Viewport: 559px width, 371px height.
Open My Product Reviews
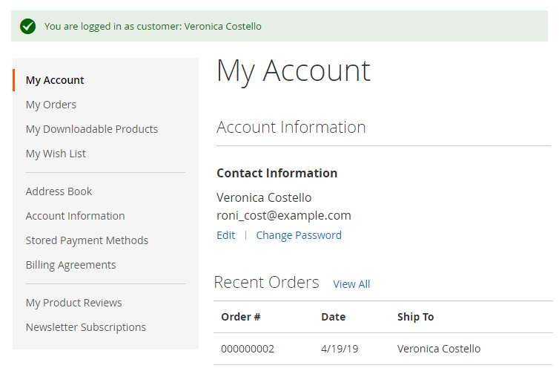74,303
